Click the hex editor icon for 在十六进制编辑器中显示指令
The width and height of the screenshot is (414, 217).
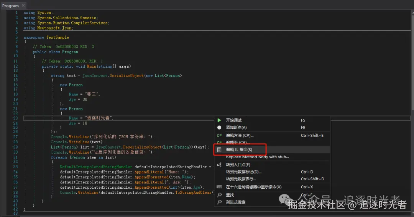point(219,187)
